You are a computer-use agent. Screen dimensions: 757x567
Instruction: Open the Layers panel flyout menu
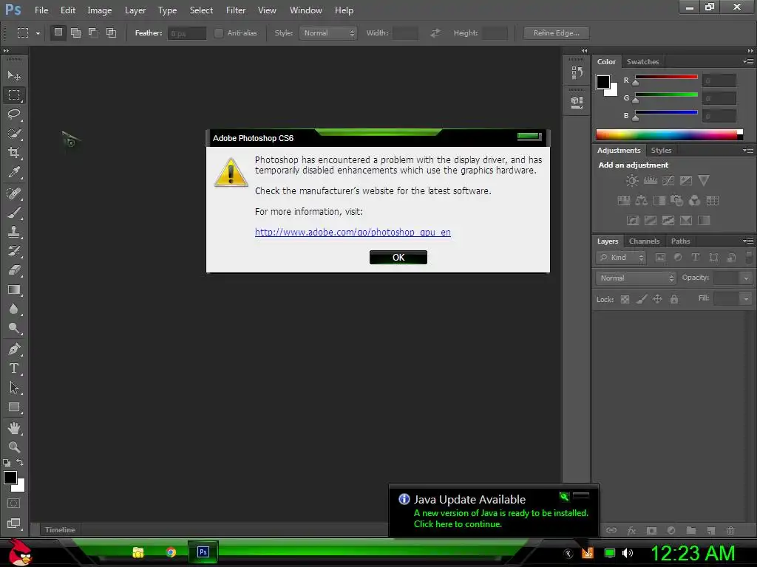(x=748, y=241)
